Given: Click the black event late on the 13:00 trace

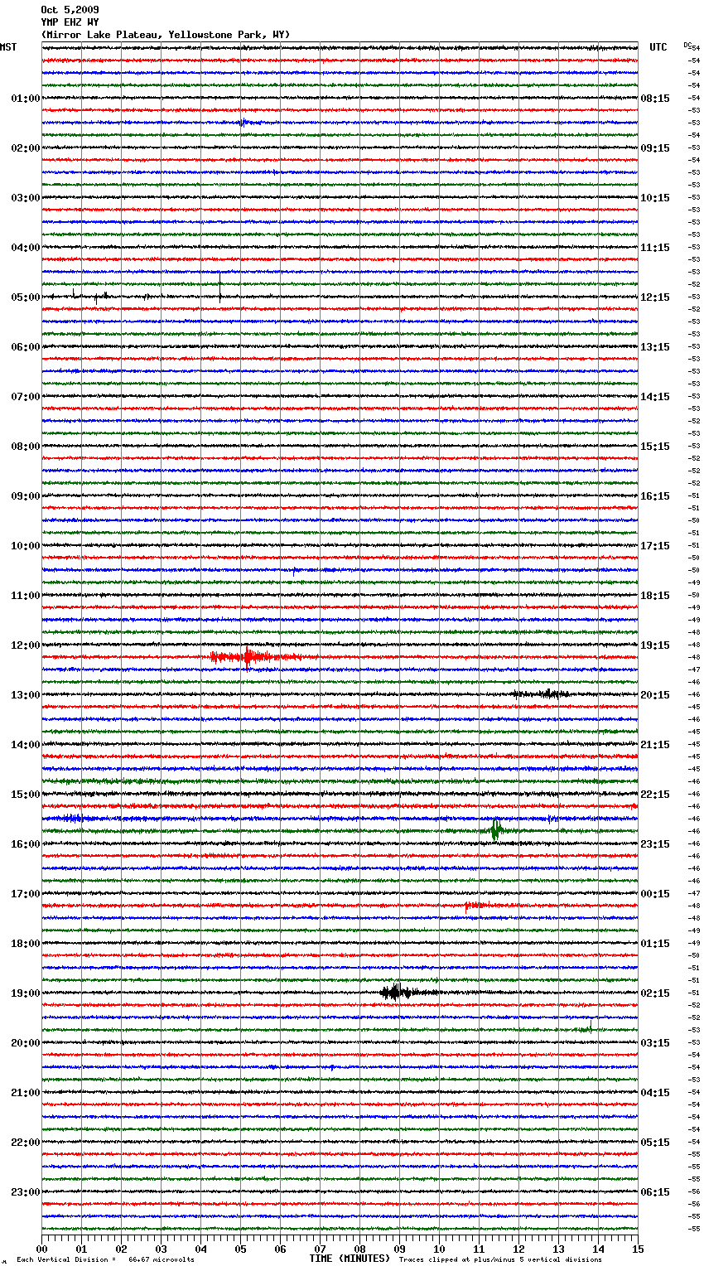Looking at the screenshot, I should pyautogui.click(x=541, y=693).
